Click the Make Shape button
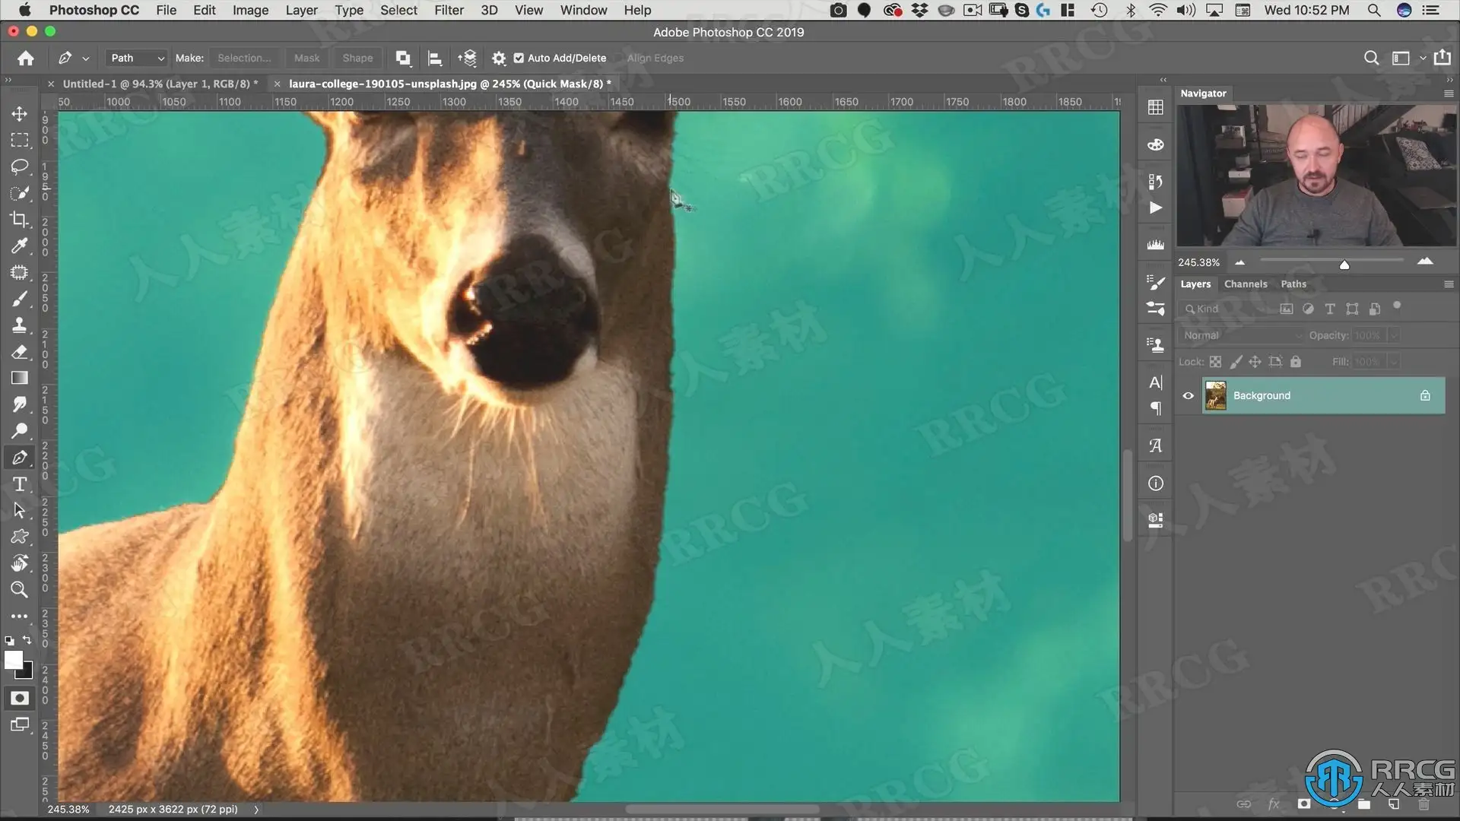This screenshot has height=821, width=1460. coord(357,58)
